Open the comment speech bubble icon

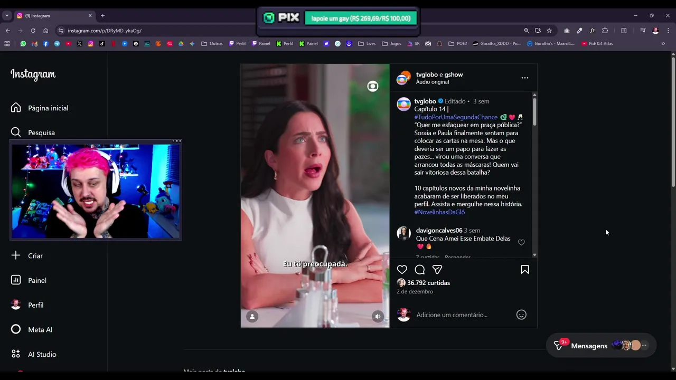click(x=420, y=270)
